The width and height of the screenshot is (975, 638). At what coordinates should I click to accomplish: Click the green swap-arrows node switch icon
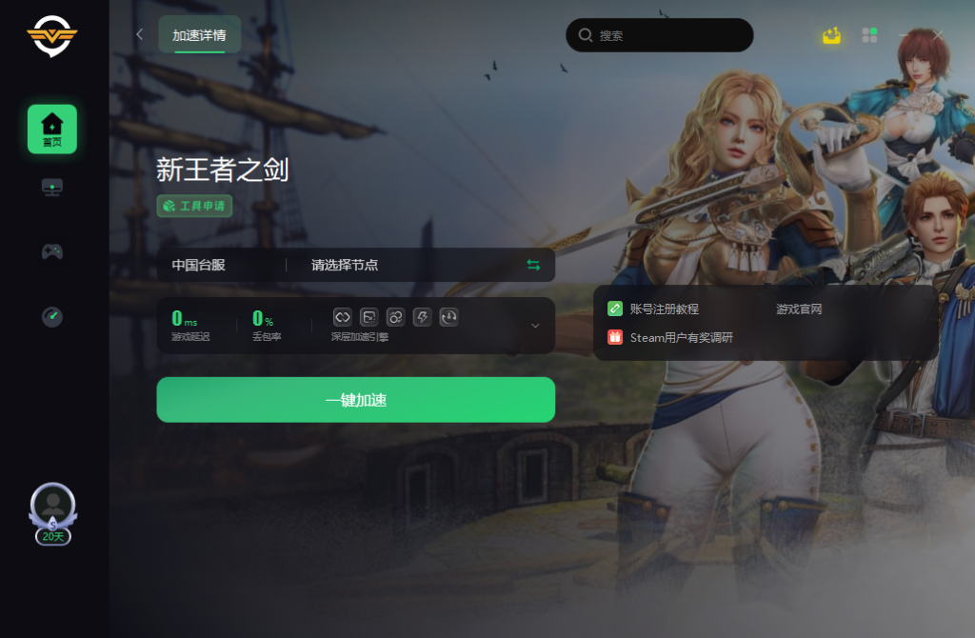533,265
